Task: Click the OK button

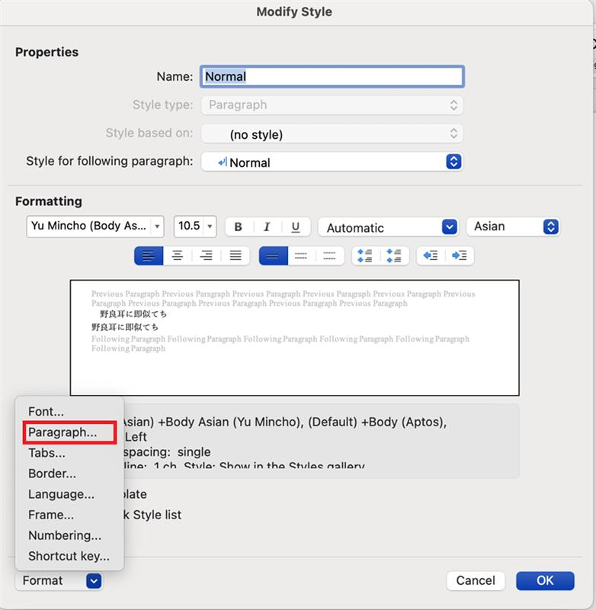Action: point(545,581)
